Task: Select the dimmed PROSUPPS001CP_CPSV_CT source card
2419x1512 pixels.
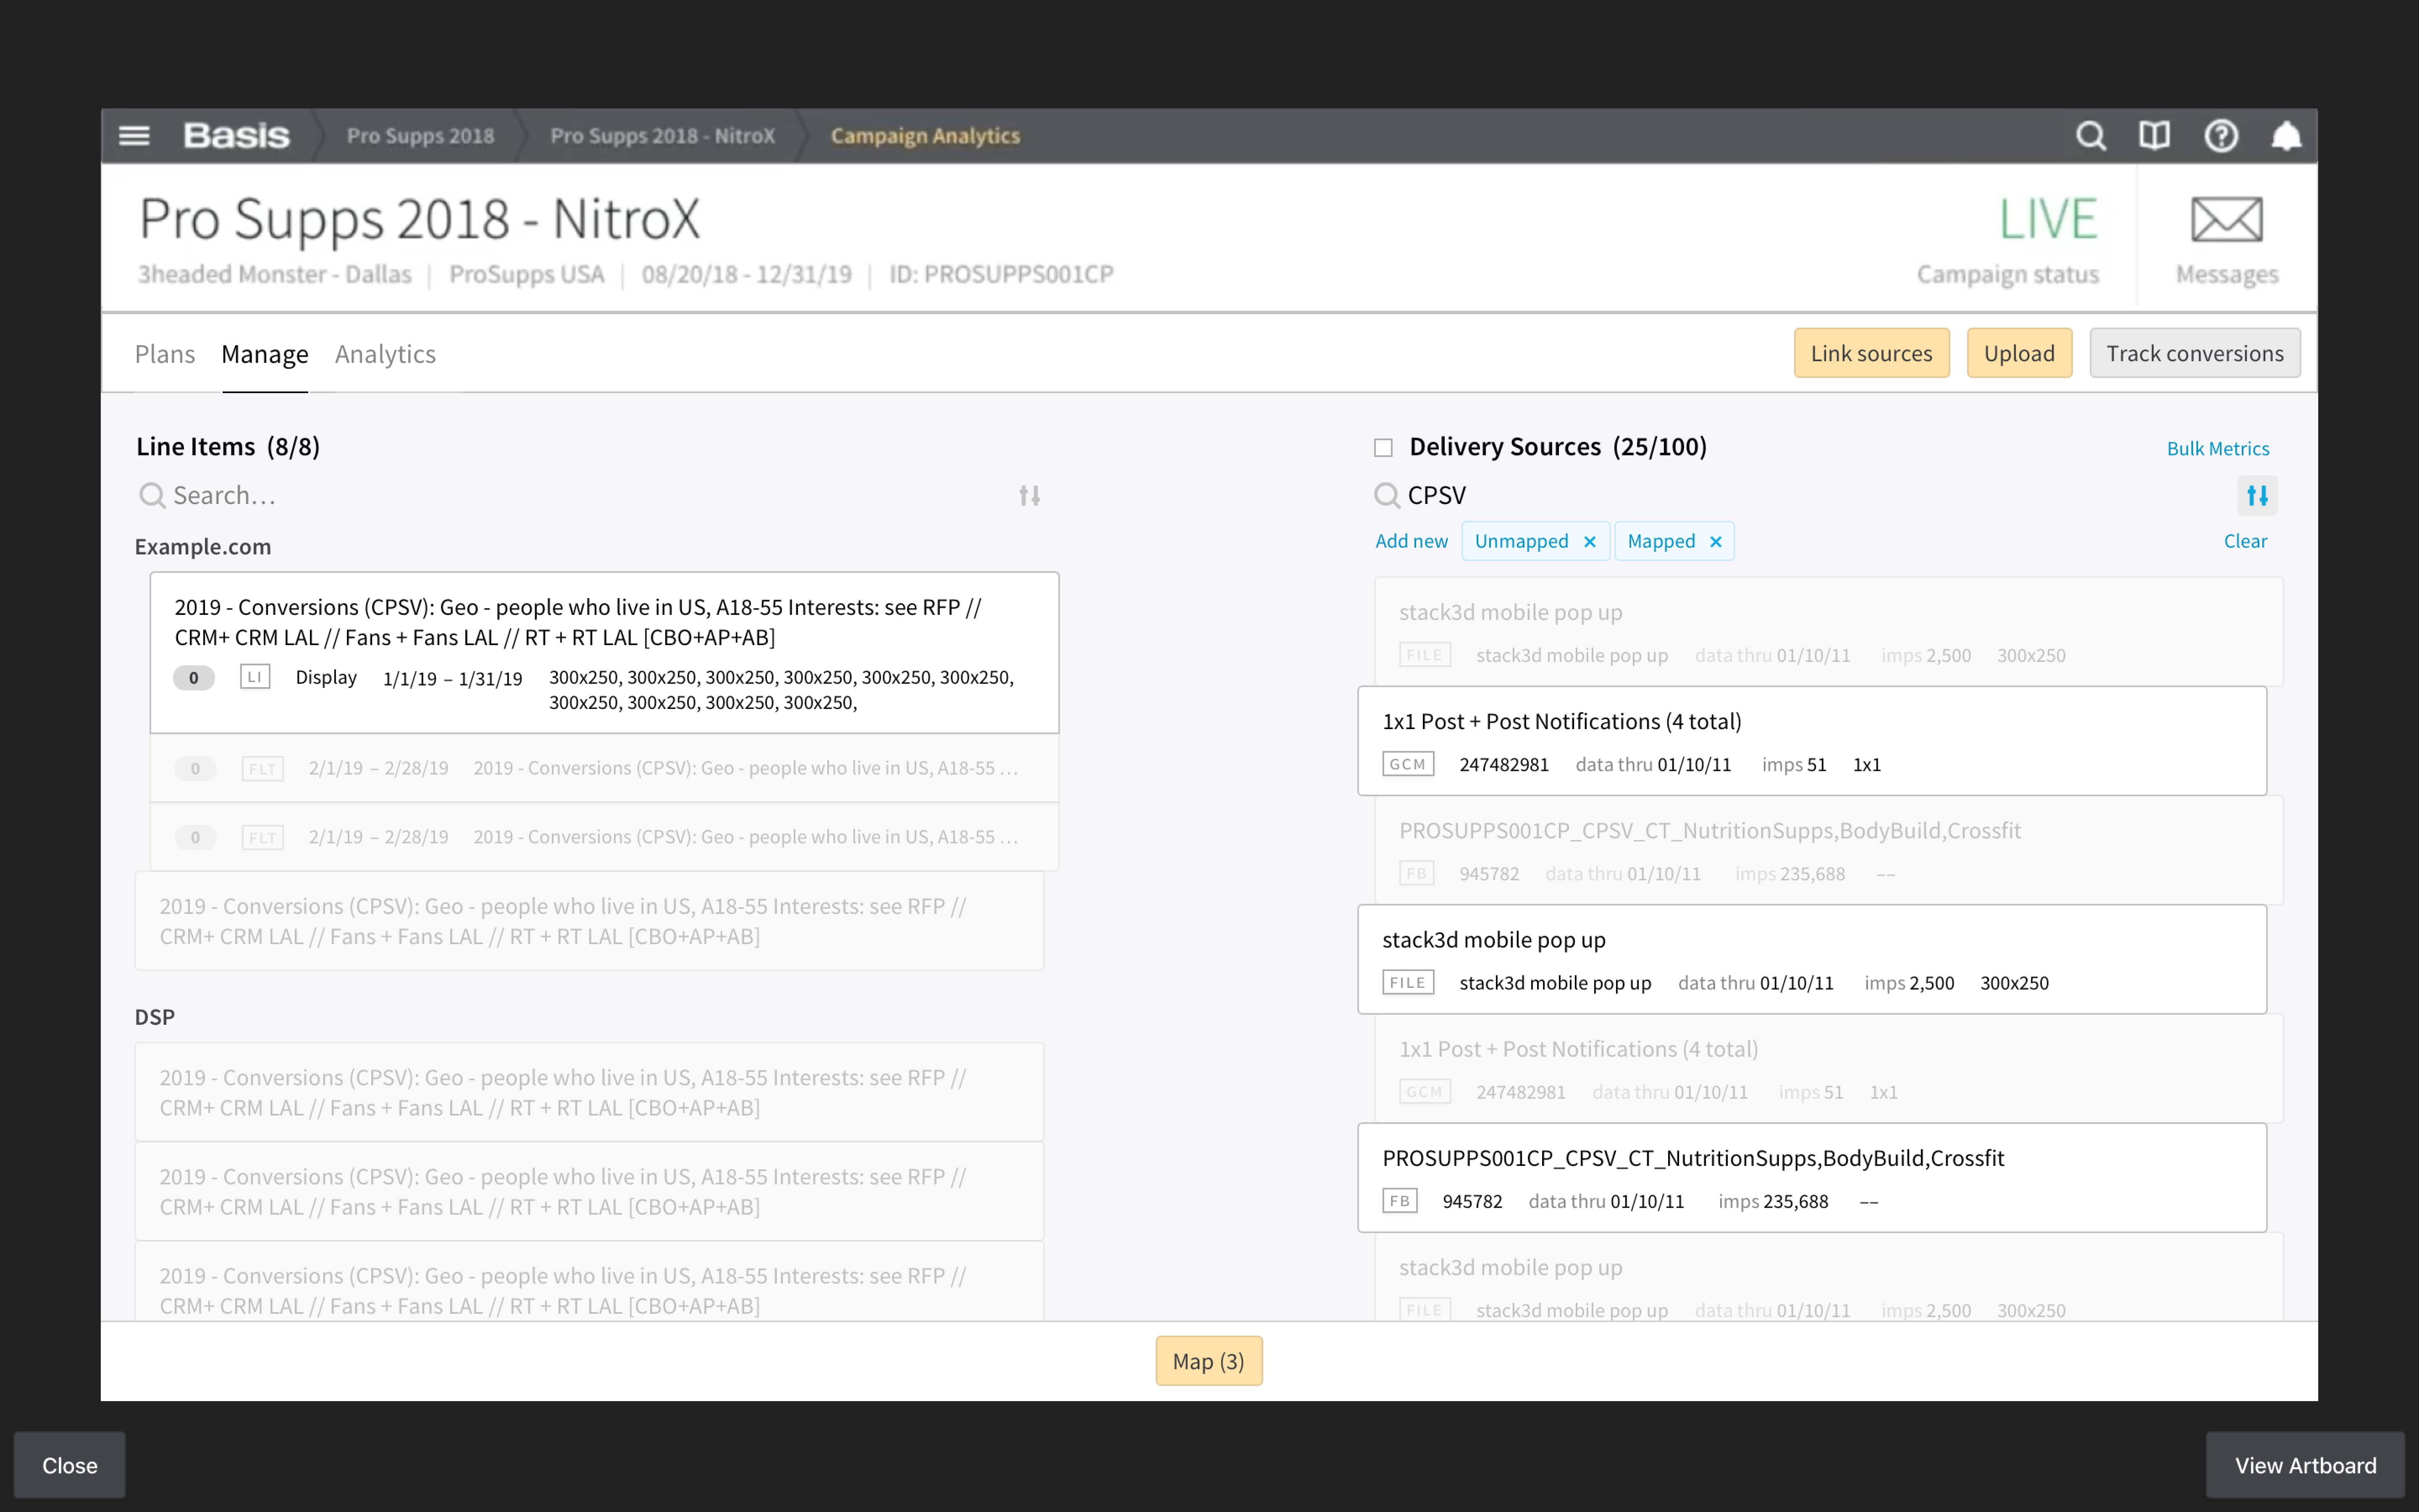Action: [1829, 850]
